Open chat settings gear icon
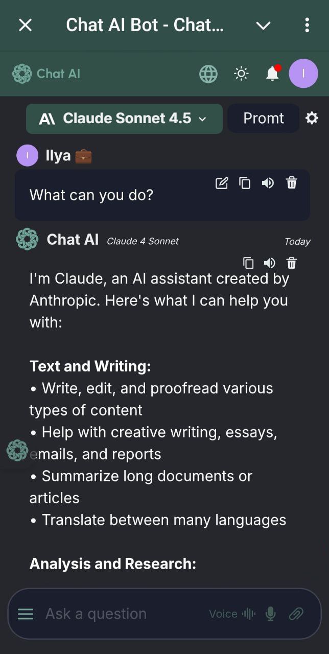The height and width of the screenshot is (654, 329). 312,119
